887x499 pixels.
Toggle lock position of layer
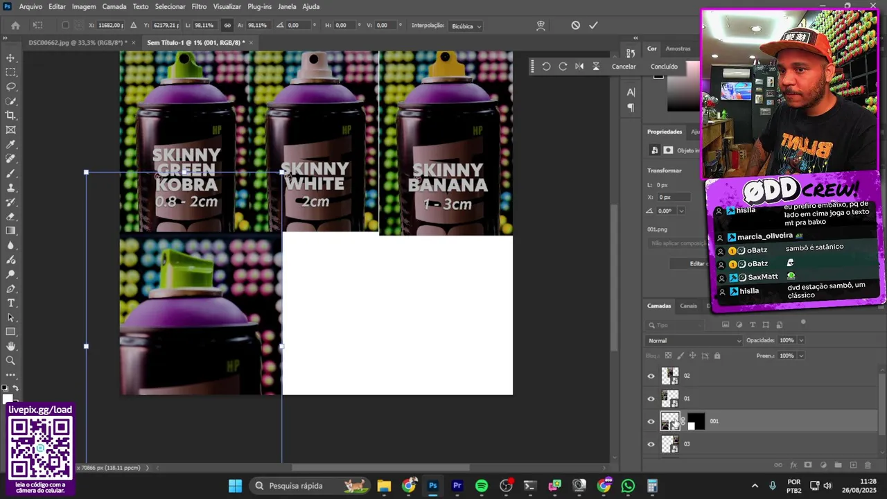tap(692, 356)
